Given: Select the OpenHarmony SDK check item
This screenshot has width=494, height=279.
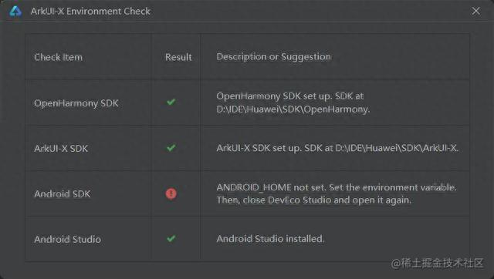Looking at the screenshot, I should pos(76,103).
